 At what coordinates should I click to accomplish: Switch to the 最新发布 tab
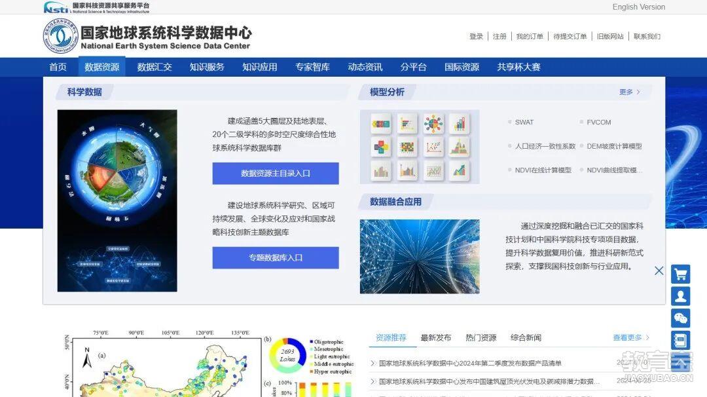435,337
